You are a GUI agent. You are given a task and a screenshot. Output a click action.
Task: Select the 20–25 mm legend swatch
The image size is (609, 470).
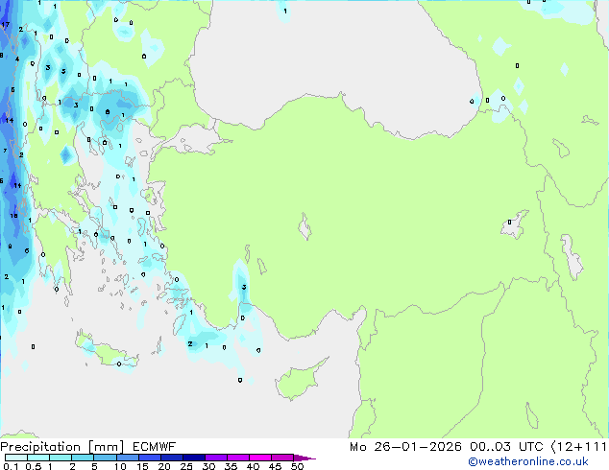point(171,458)
